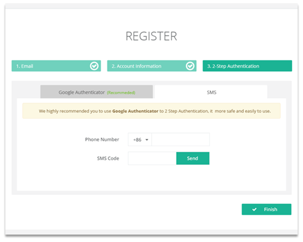This screenshot has width=303, height=242.
Task: Select the SMS tab
Action: pos(211,92)
